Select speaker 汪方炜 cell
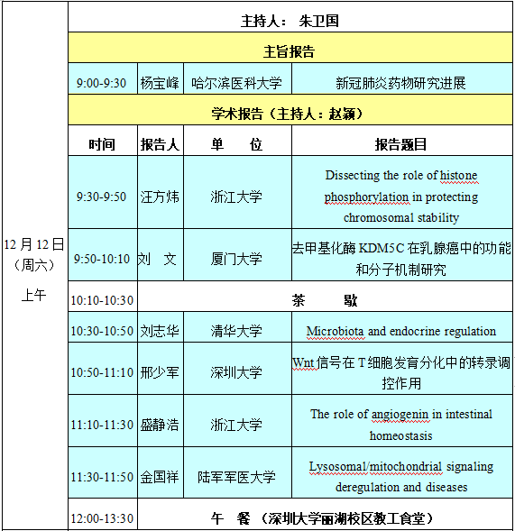The width and height of the screenshot is (515, 531). (x=161, y=192)
